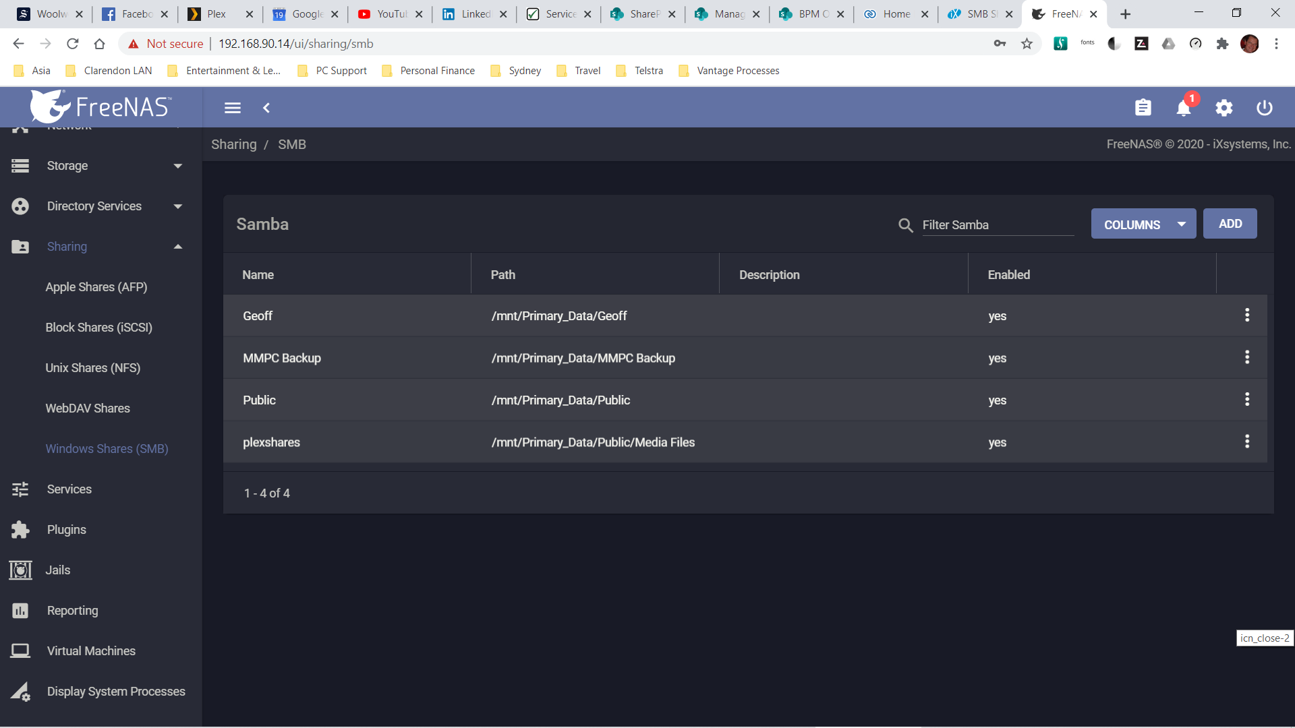Sort by the Name column header
This screenshot has width=1295, height=728.
258,275
